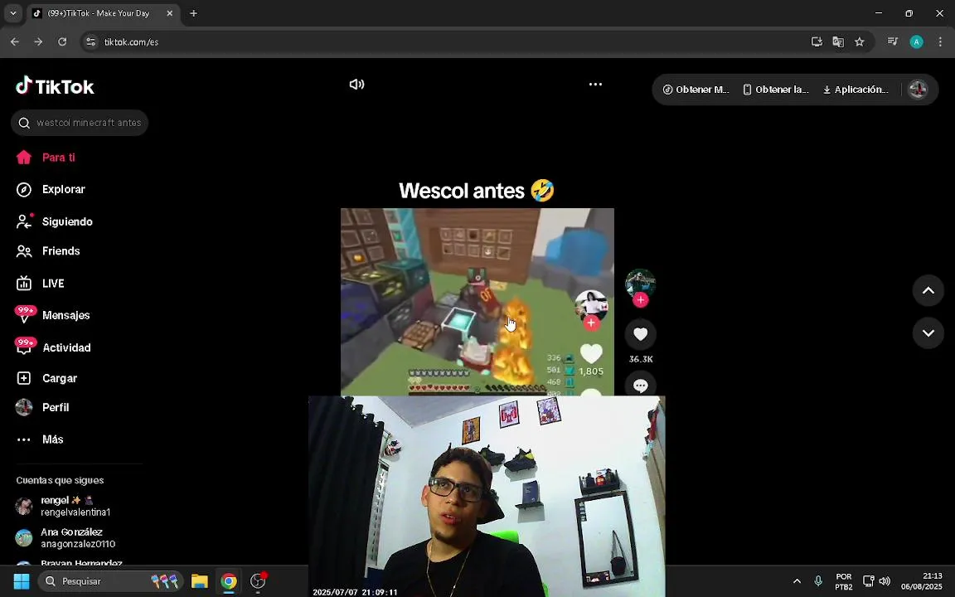Open the clock and date 21:13

[x=922, y=581]
